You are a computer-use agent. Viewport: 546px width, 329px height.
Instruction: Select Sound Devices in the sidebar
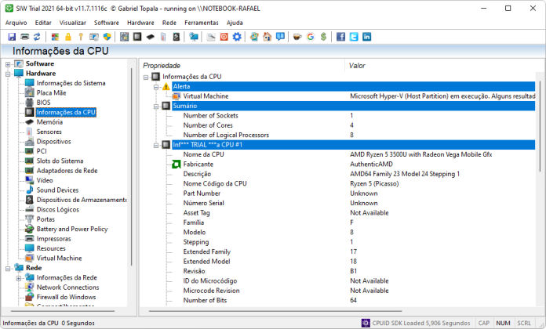(57, 190)
